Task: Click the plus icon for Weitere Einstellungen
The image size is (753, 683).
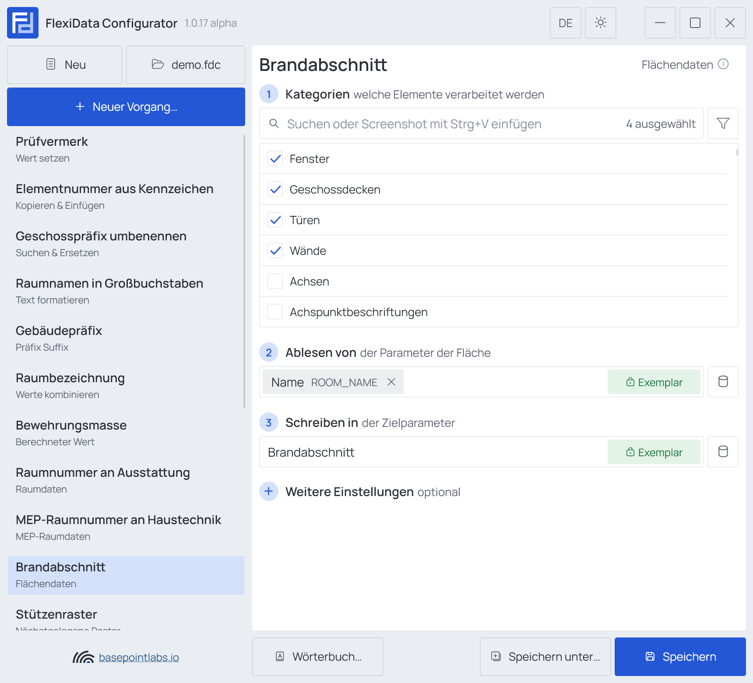Action: [x=269, y=491]
